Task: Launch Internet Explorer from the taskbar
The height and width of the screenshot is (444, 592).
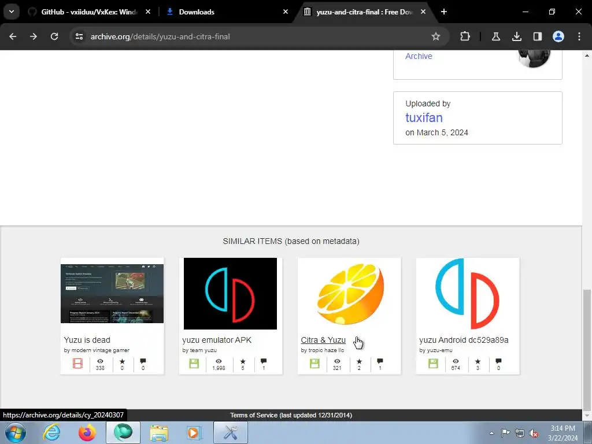Action: tap(51, 432)
